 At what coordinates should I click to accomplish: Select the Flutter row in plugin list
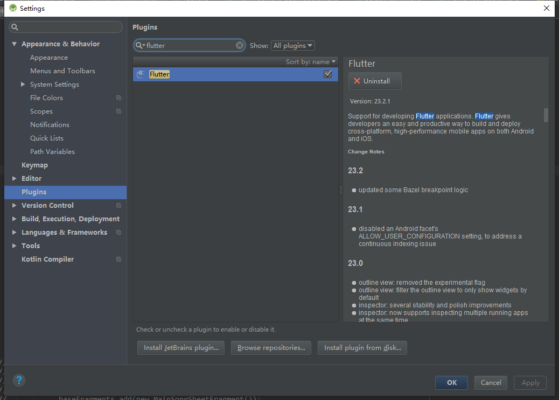235,74
